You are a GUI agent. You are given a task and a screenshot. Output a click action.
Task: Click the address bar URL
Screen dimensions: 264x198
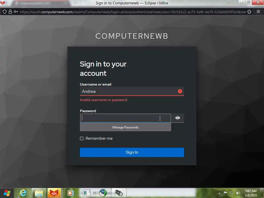click(133, 12)
